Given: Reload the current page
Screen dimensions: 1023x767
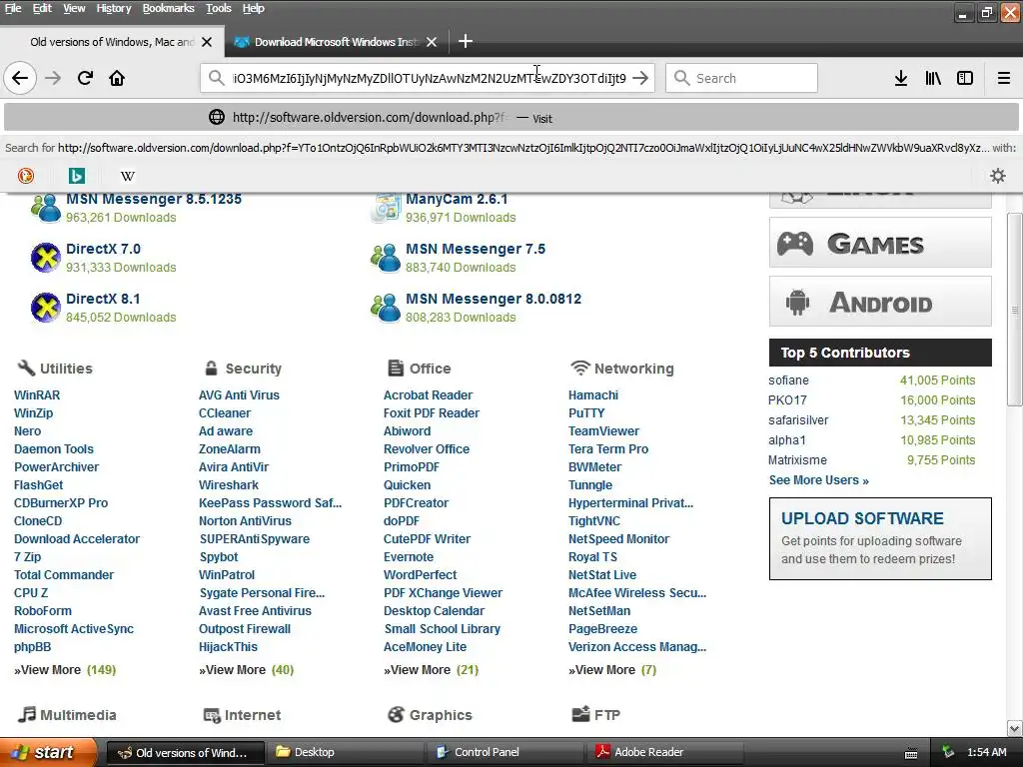Looking at the screenshot, I should (85, 78).
